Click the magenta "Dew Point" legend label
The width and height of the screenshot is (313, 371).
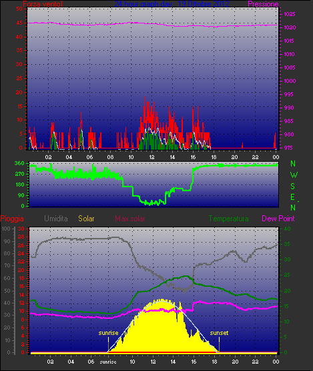(278, 219)
